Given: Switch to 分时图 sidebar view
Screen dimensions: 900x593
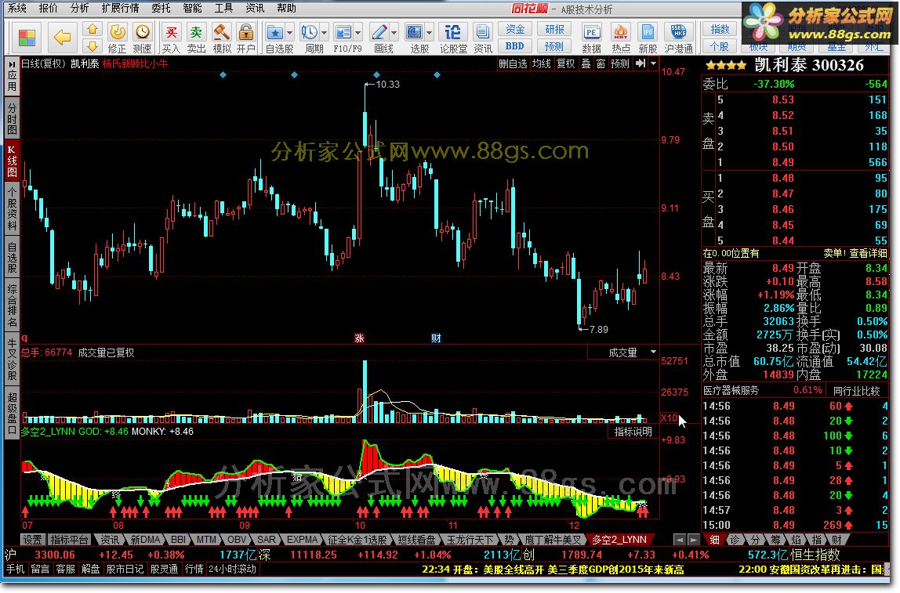Looking at the screenshot, I should point(12,118).
